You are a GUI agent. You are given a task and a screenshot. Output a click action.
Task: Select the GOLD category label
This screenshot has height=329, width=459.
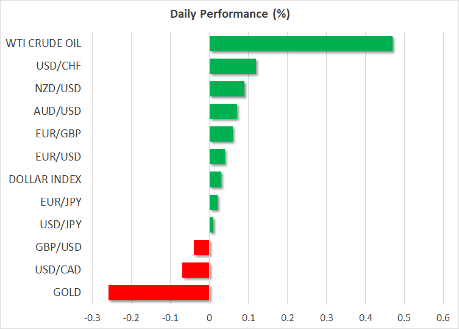click(x=67, y=292)
